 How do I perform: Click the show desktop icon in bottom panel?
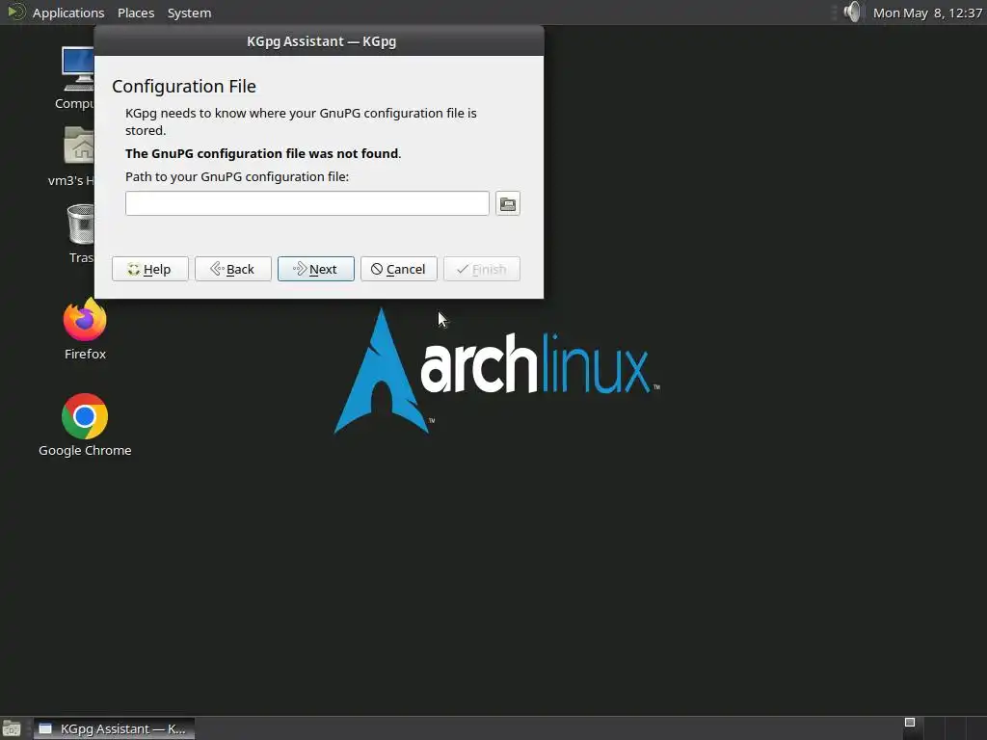tap(12, 729)
